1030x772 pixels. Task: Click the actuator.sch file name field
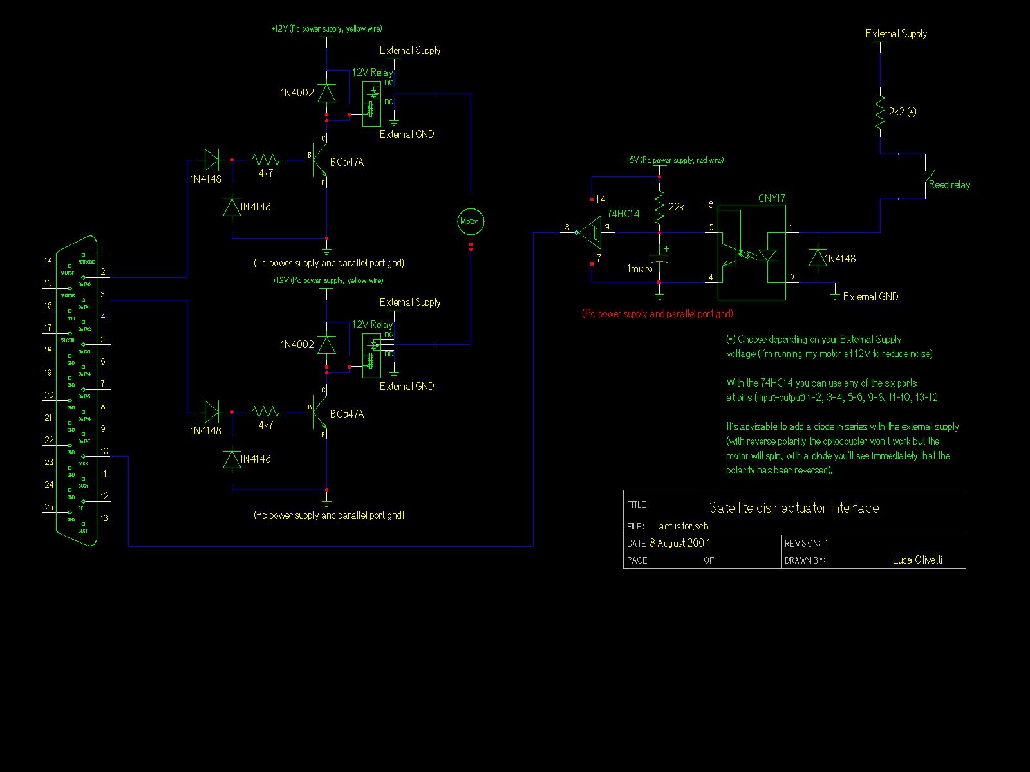point(683,526)
